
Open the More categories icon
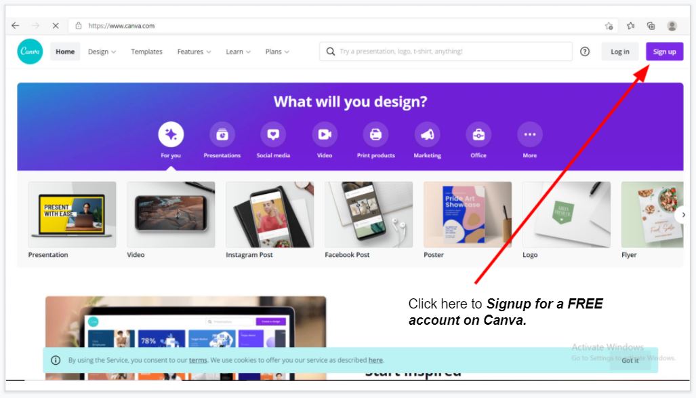coord(530,134)
